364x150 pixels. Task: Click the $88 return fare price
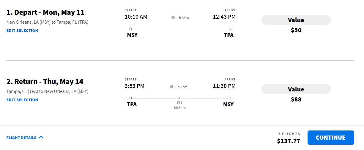[x=296, y=99]
